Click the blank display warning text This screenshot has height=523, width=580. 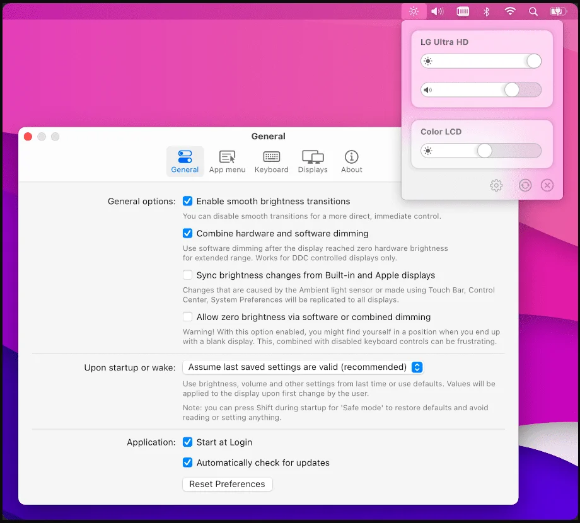click(x=341, y=336)
